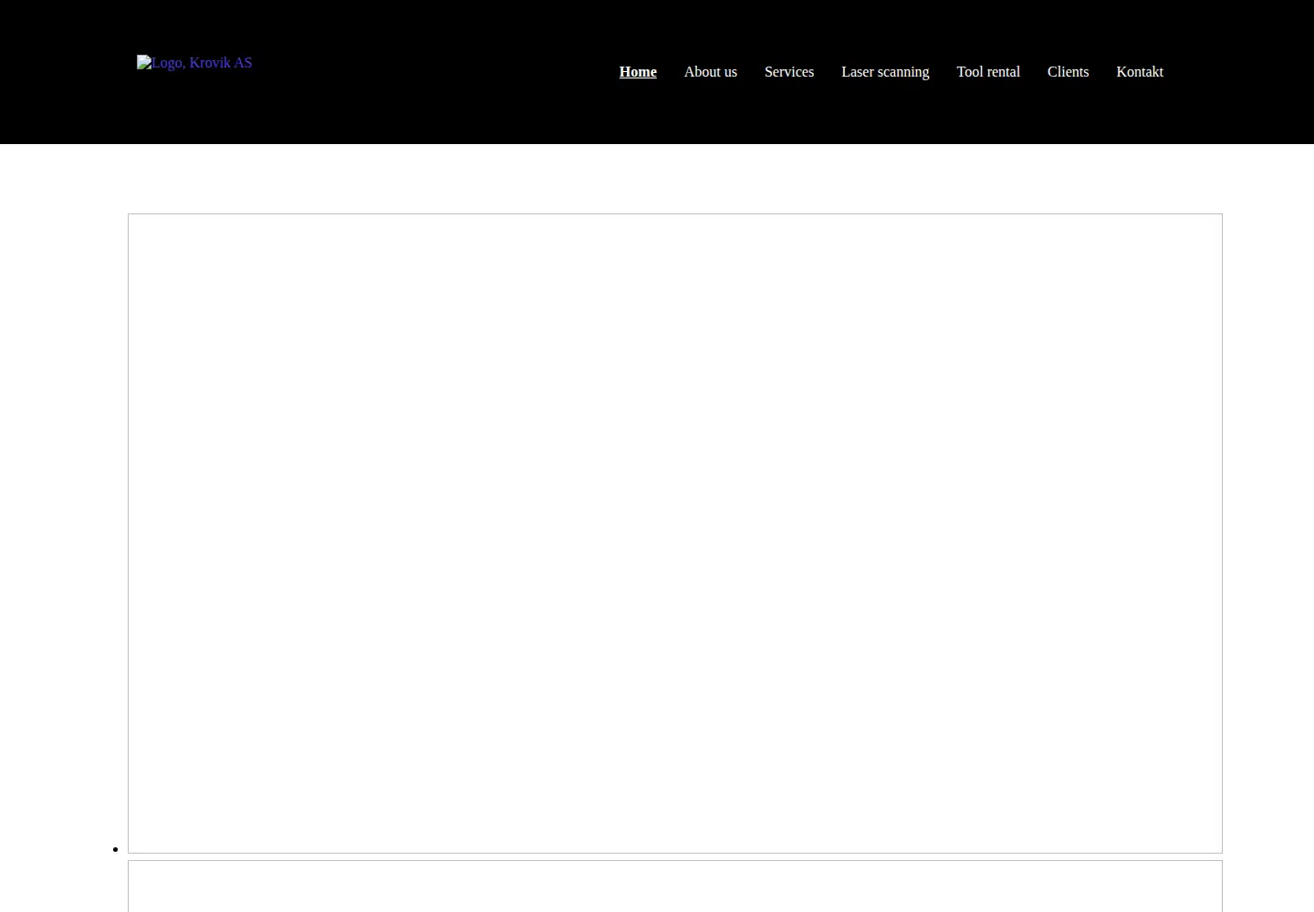Click the first empty slide frame
Screen dimensions: 1314x912
pos(675,534)
